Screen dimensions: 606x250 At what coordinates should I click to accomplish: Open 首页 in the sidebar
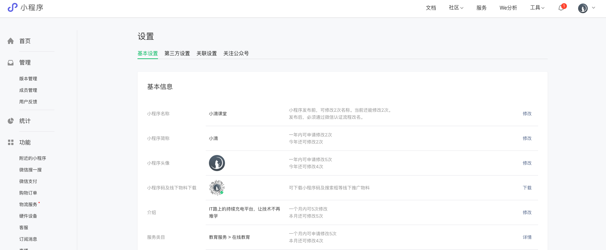pos(25,41)
